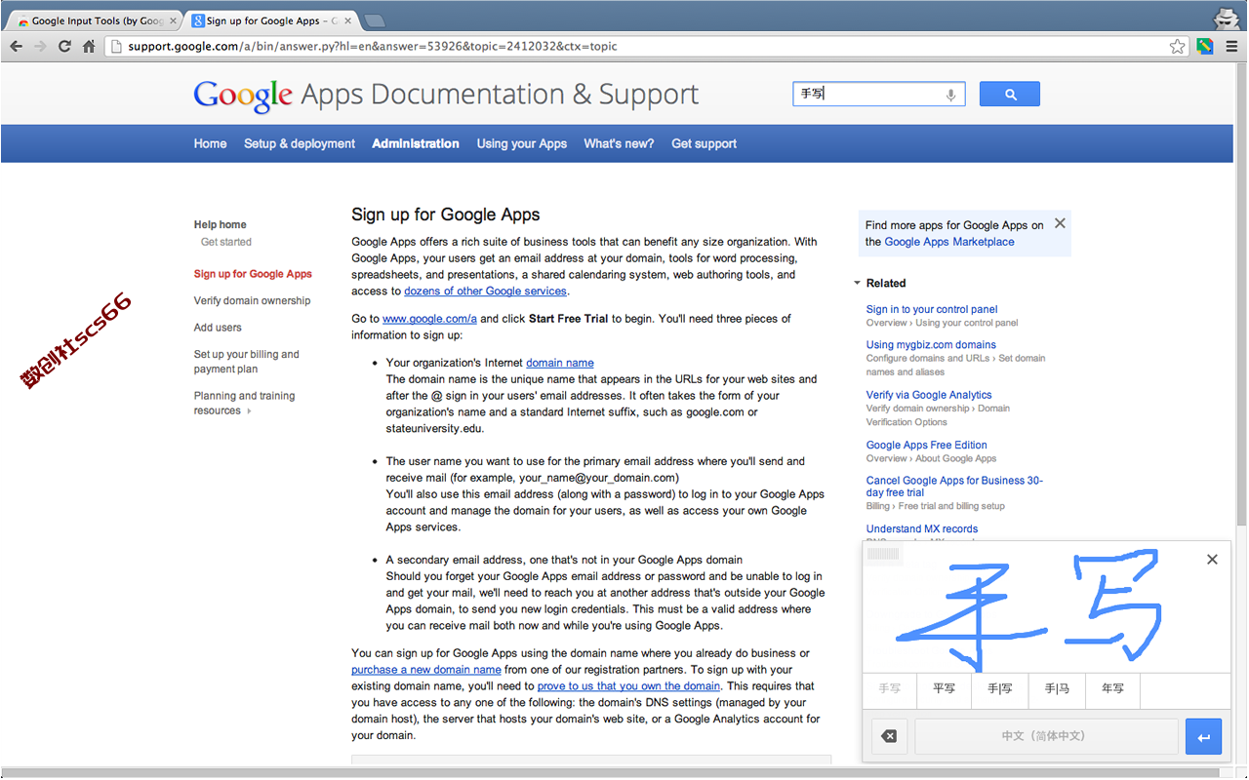This screenshot has height=780, width=1249.
Task: Click the blue enter key in handwriting panel
Action: pyautogui.click(x=1203, y=737)
